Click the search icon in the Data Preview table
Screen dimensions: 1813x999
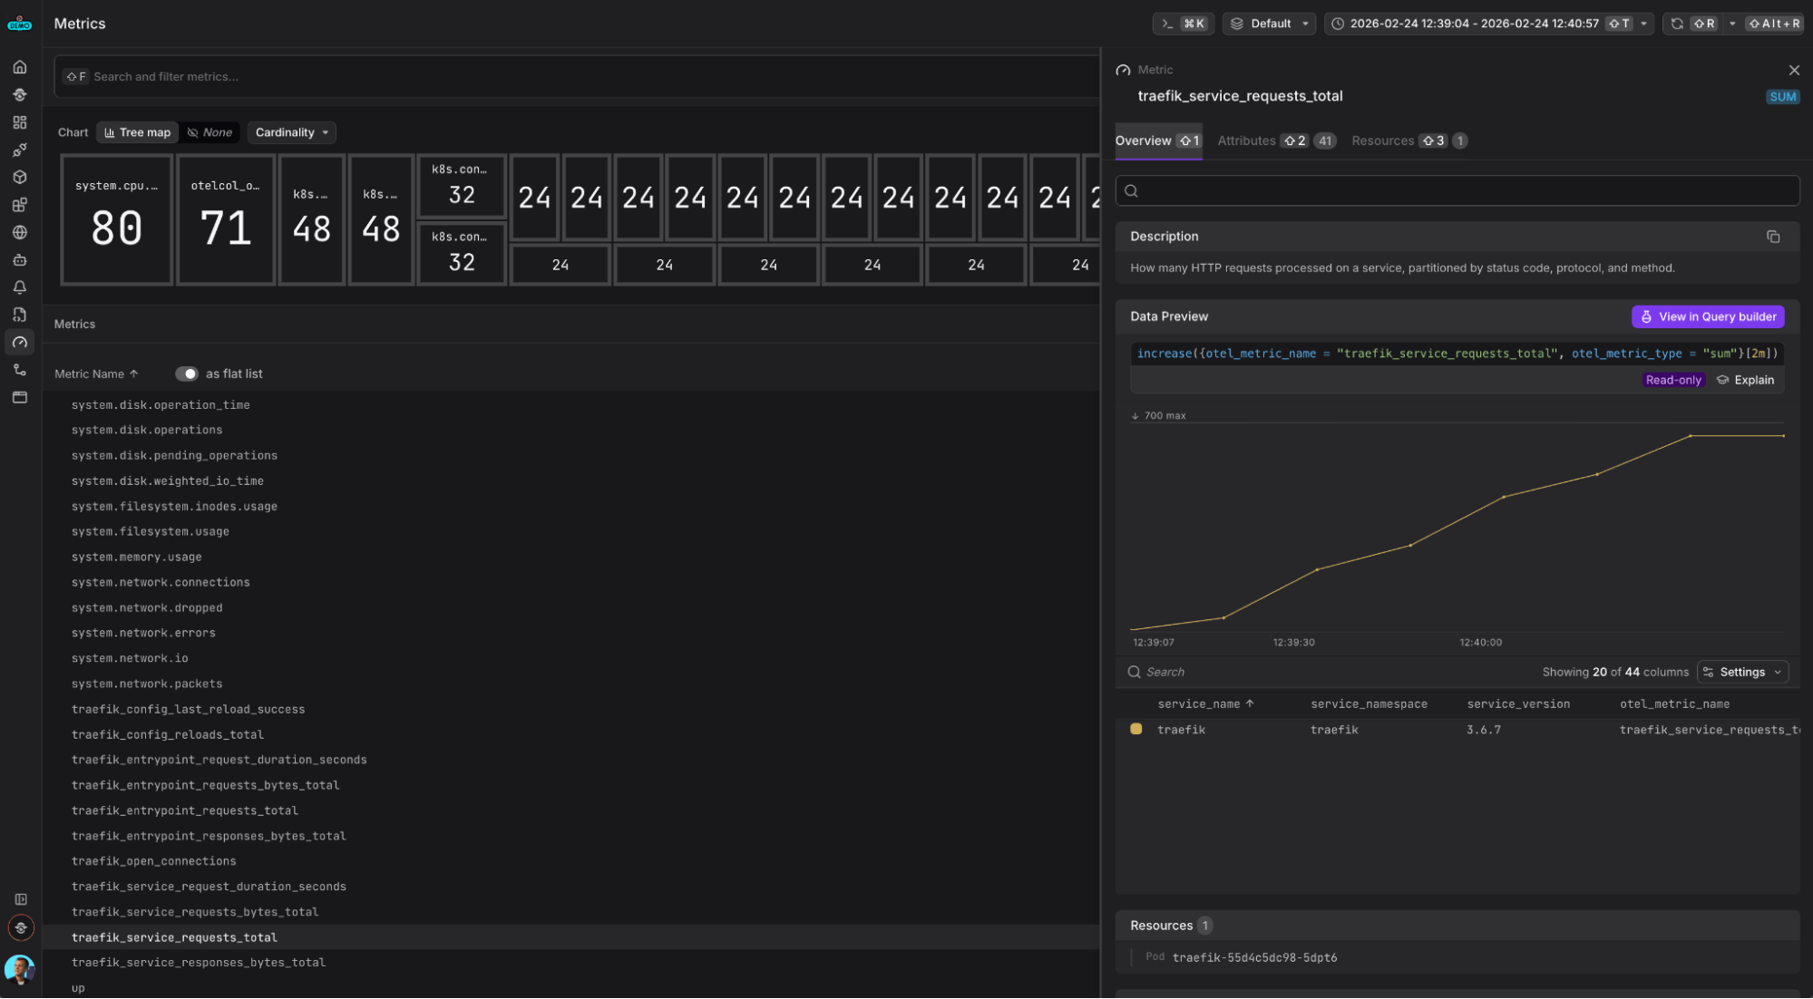tap(1134, 673)
